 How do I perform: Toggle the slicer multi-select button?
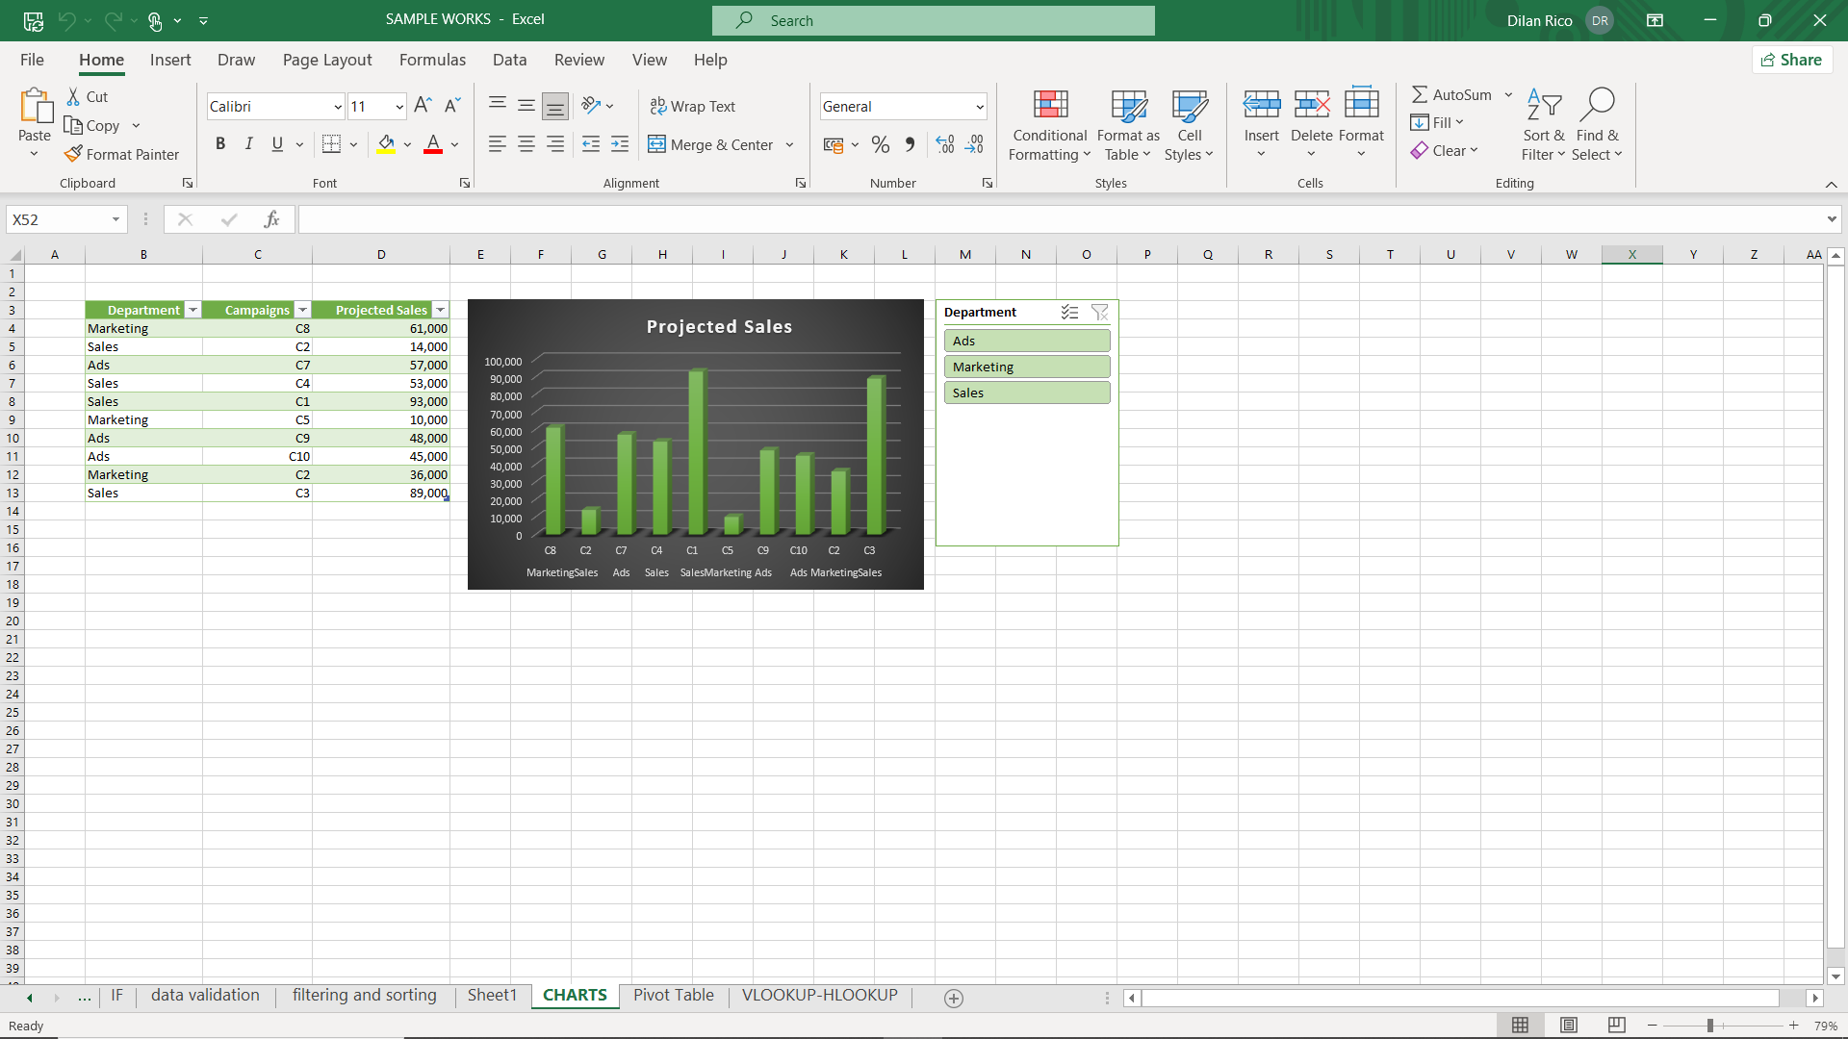[1069, 312]
